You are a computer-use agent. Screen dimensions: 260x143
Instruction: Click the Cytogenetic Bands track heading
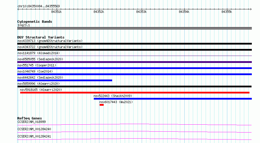point(35,22)
